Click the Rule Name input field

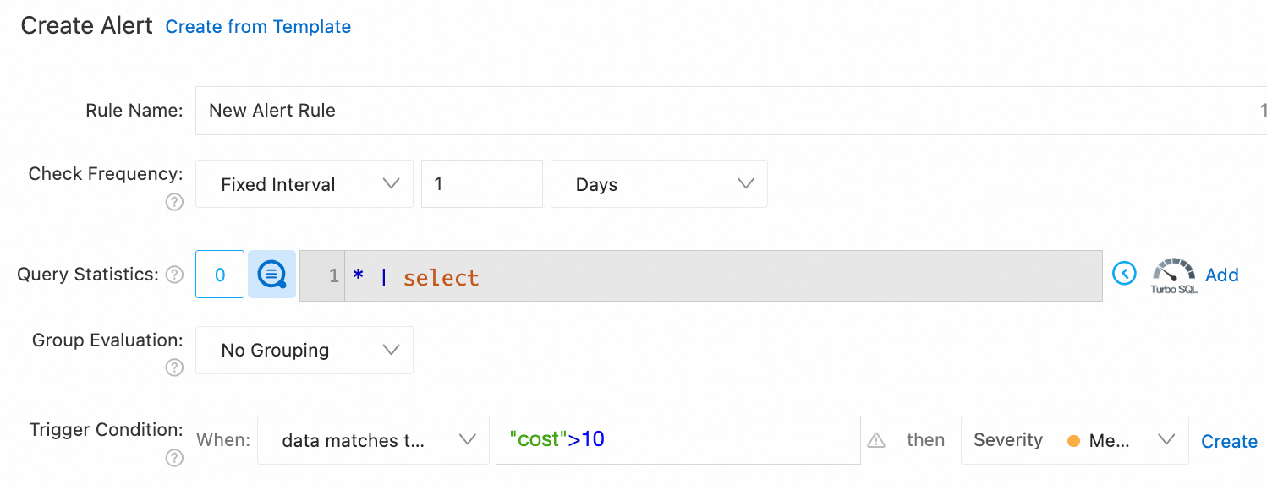point(727,111)
